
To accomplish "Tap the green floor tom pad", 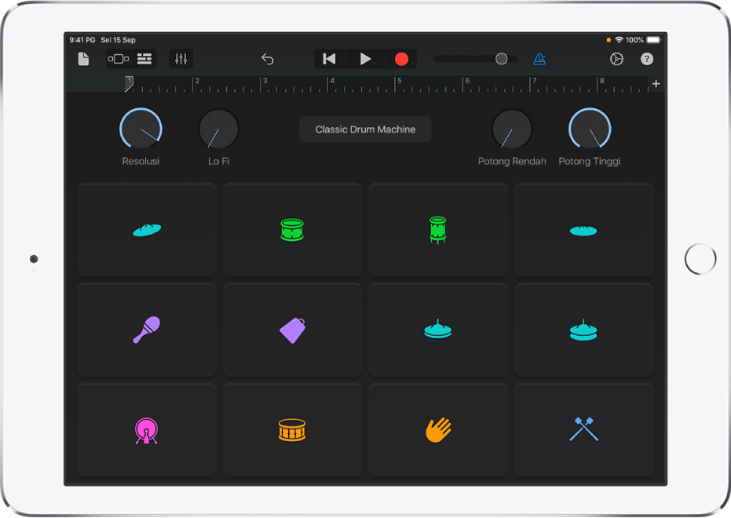I will [438, 230].
